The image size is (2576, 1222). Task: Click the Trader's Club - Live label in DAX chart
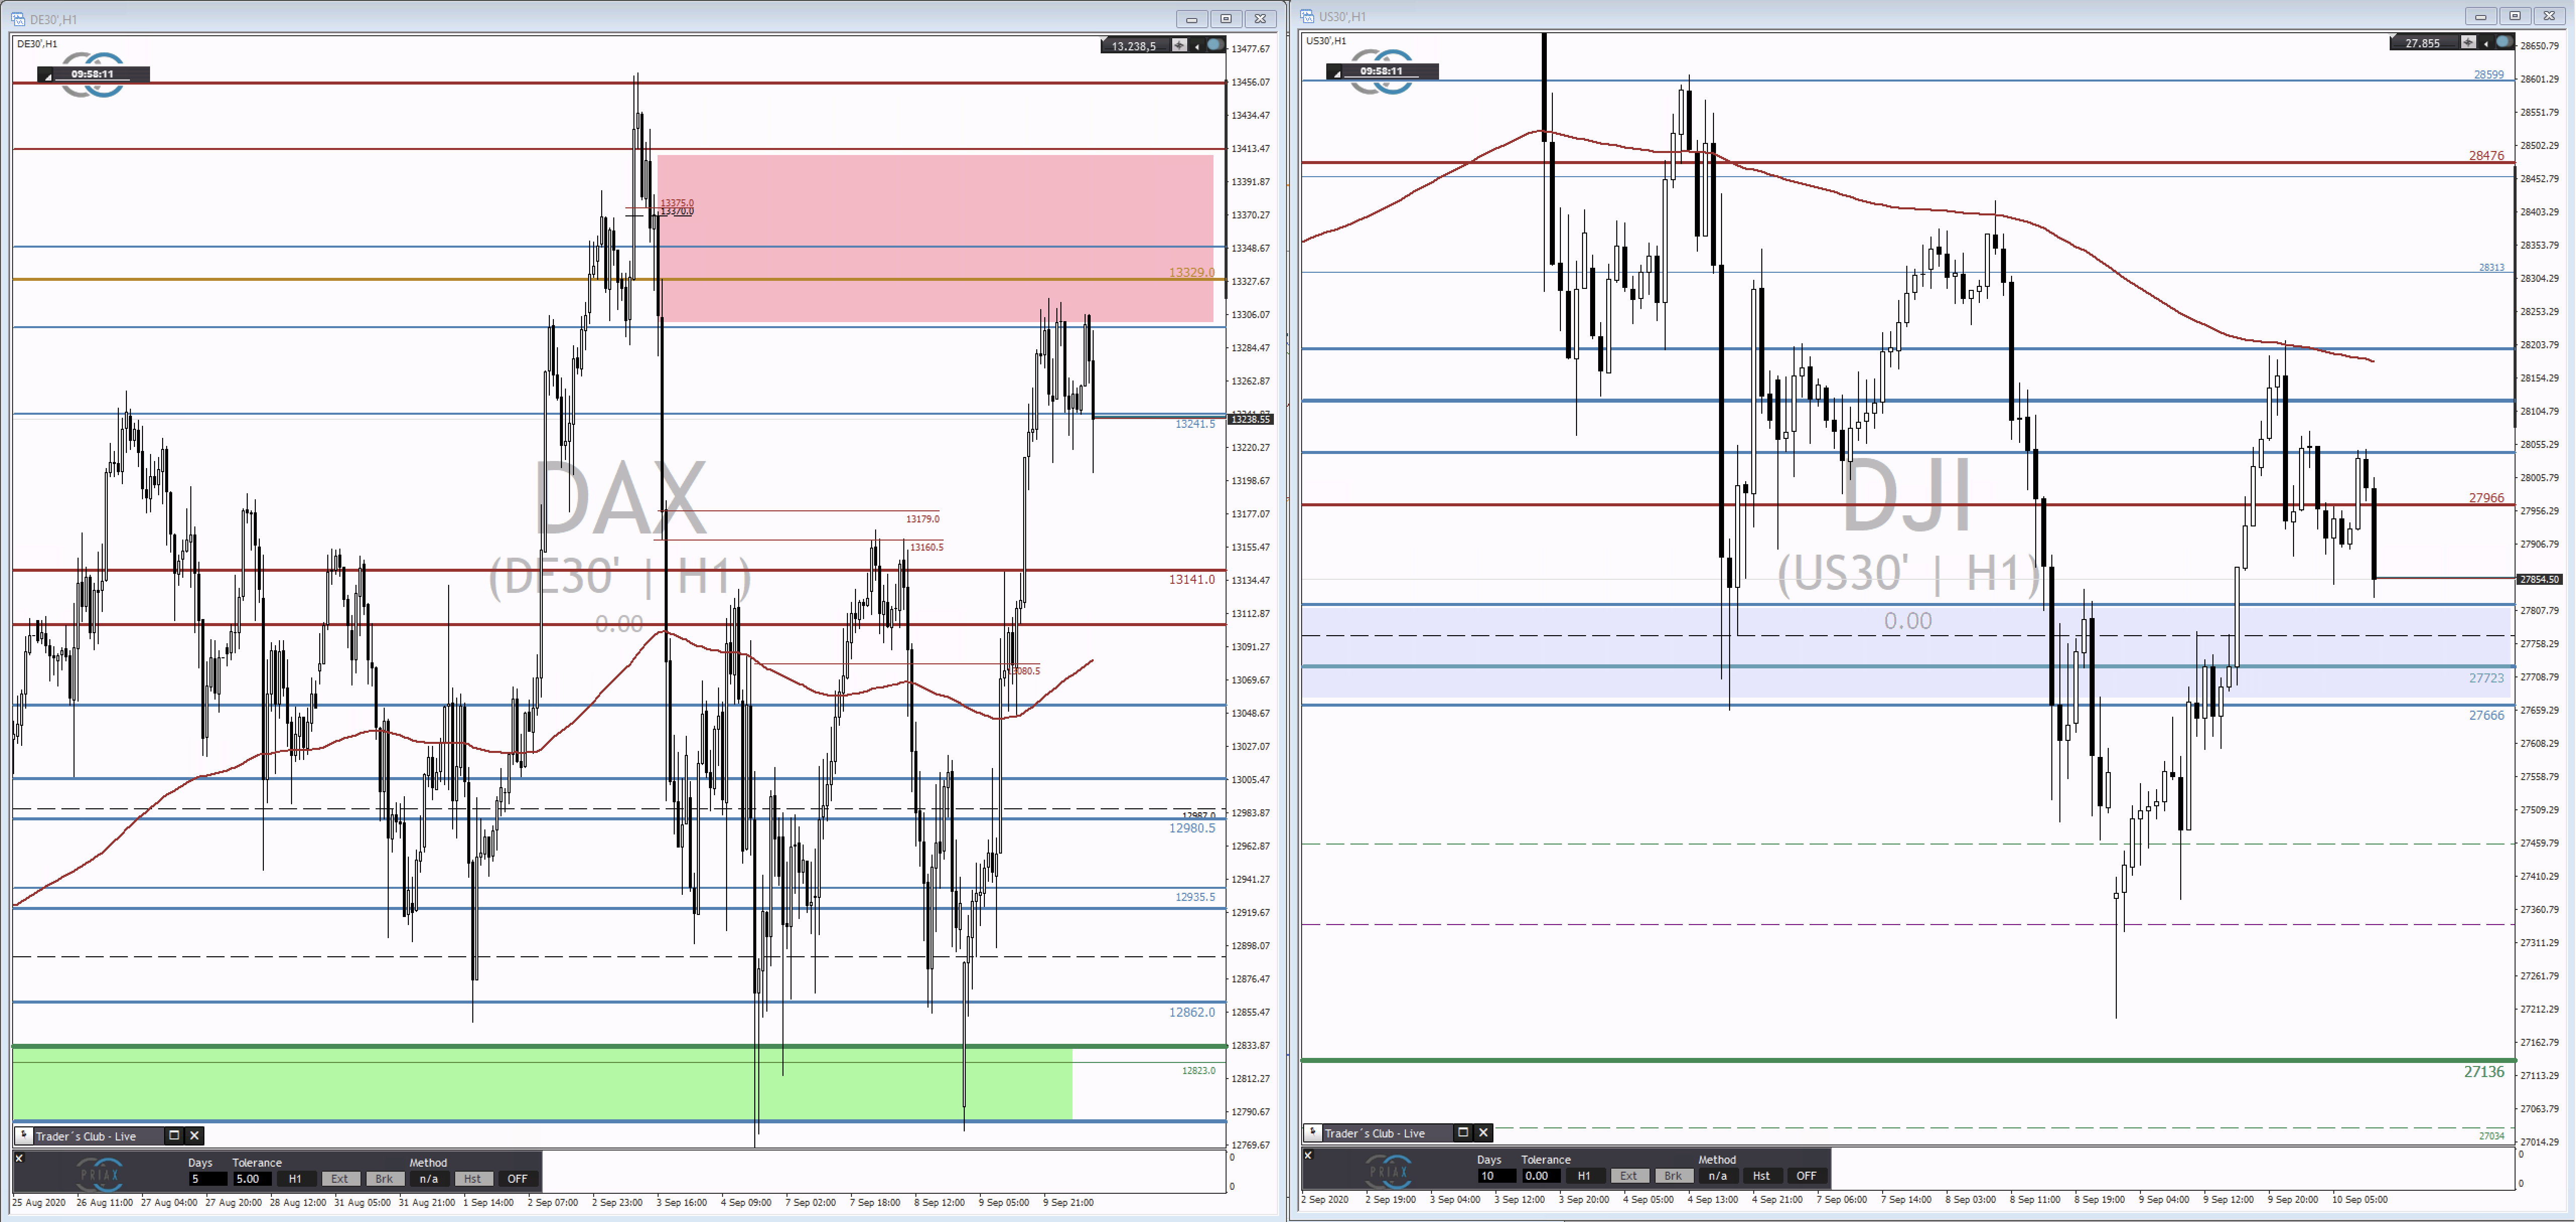(86, 1136)
